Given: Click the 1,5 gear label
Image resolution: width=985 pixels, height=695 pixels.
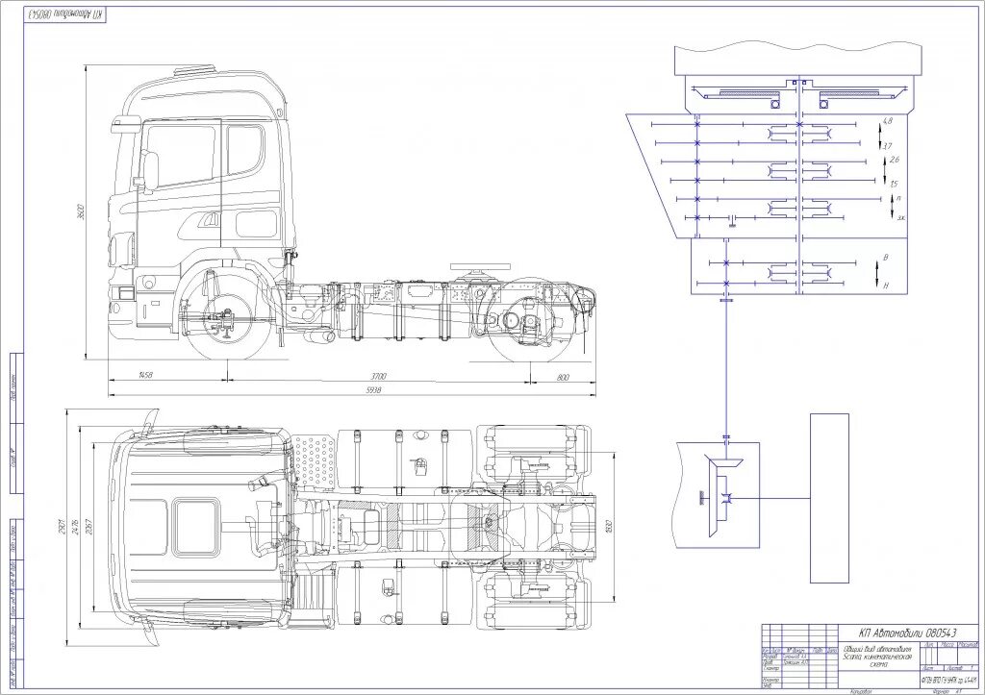Looking at the screenshot, I should point(895,184).
